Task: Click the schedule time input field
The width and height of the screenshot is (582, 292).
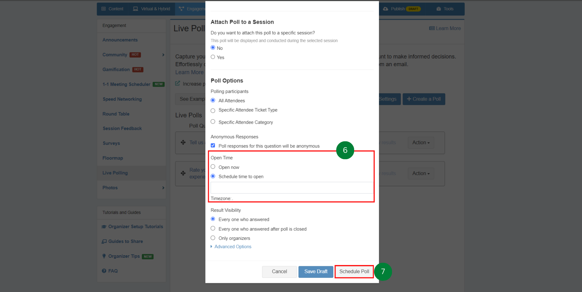Action: 292,188
